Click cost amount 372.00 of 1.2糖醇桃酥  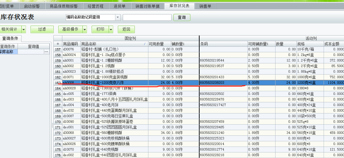337,60
